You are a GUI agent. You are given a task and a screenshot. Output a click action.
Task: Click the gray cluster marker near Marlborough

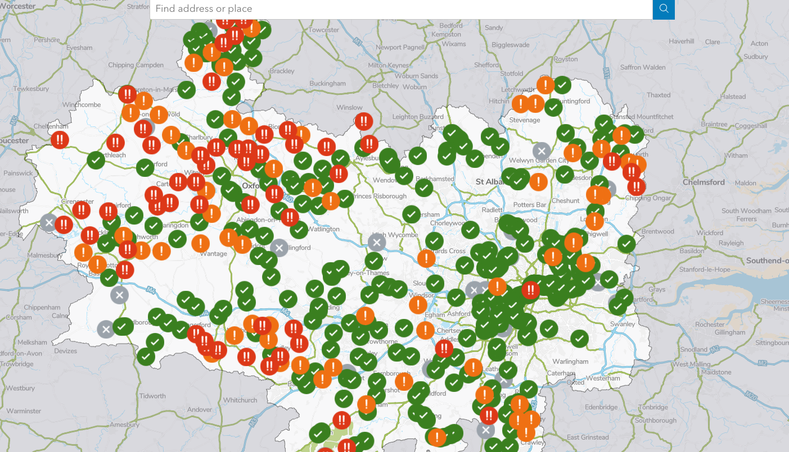tap(106, 330)
